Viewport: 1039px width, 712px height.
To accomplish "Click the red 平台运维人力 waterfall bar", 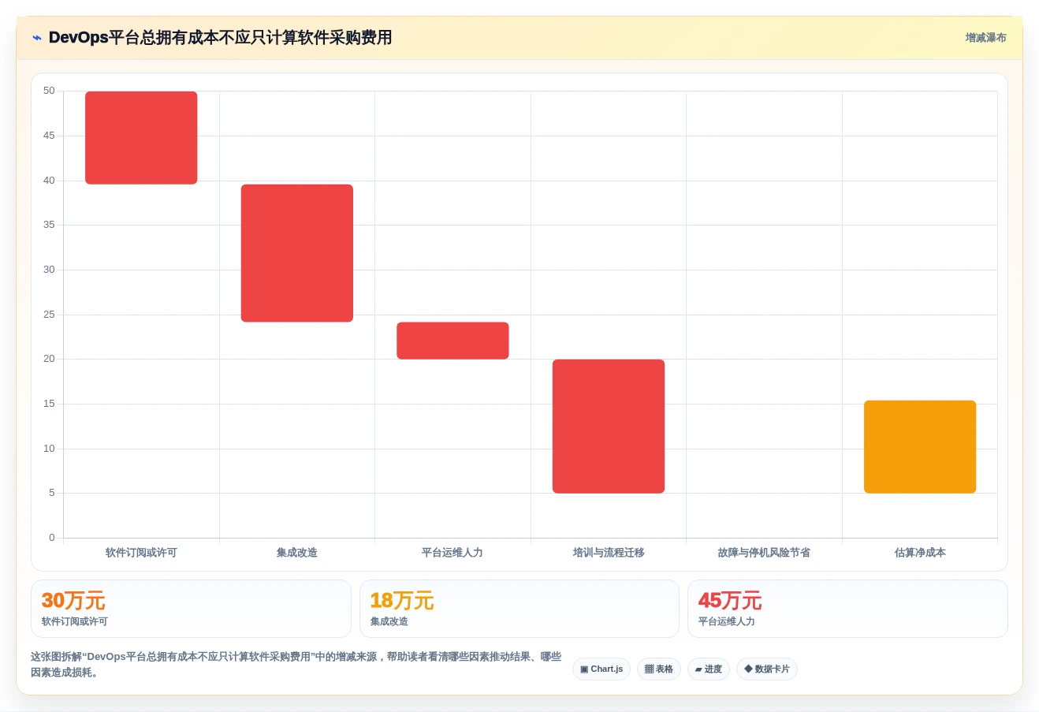I will (x=452, y=341).
